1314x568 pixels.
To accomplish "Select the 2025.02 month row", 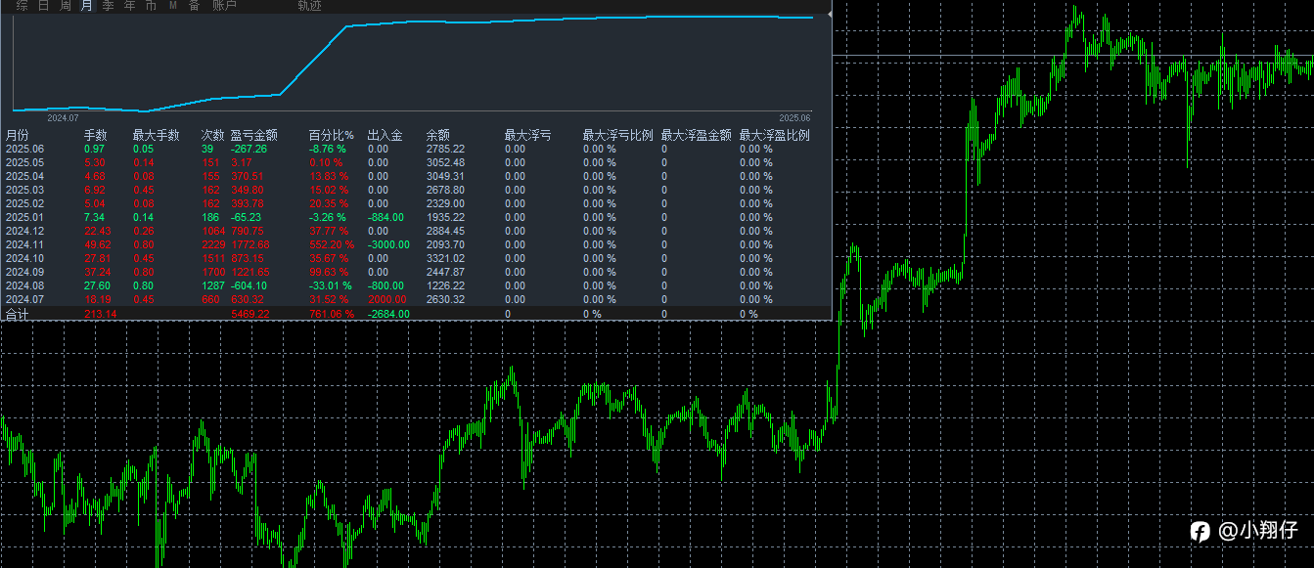I will [x=416, y=203].
